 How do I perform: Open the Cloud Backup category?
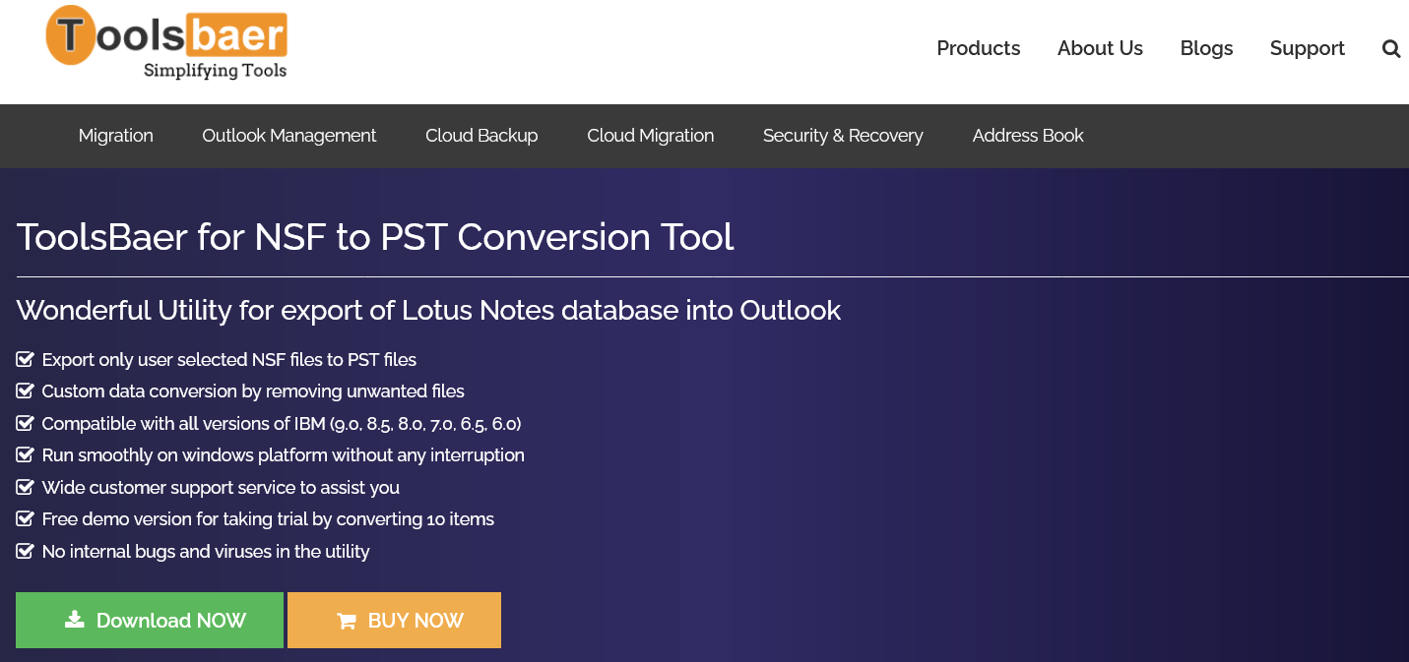click(x=481, y=136)
